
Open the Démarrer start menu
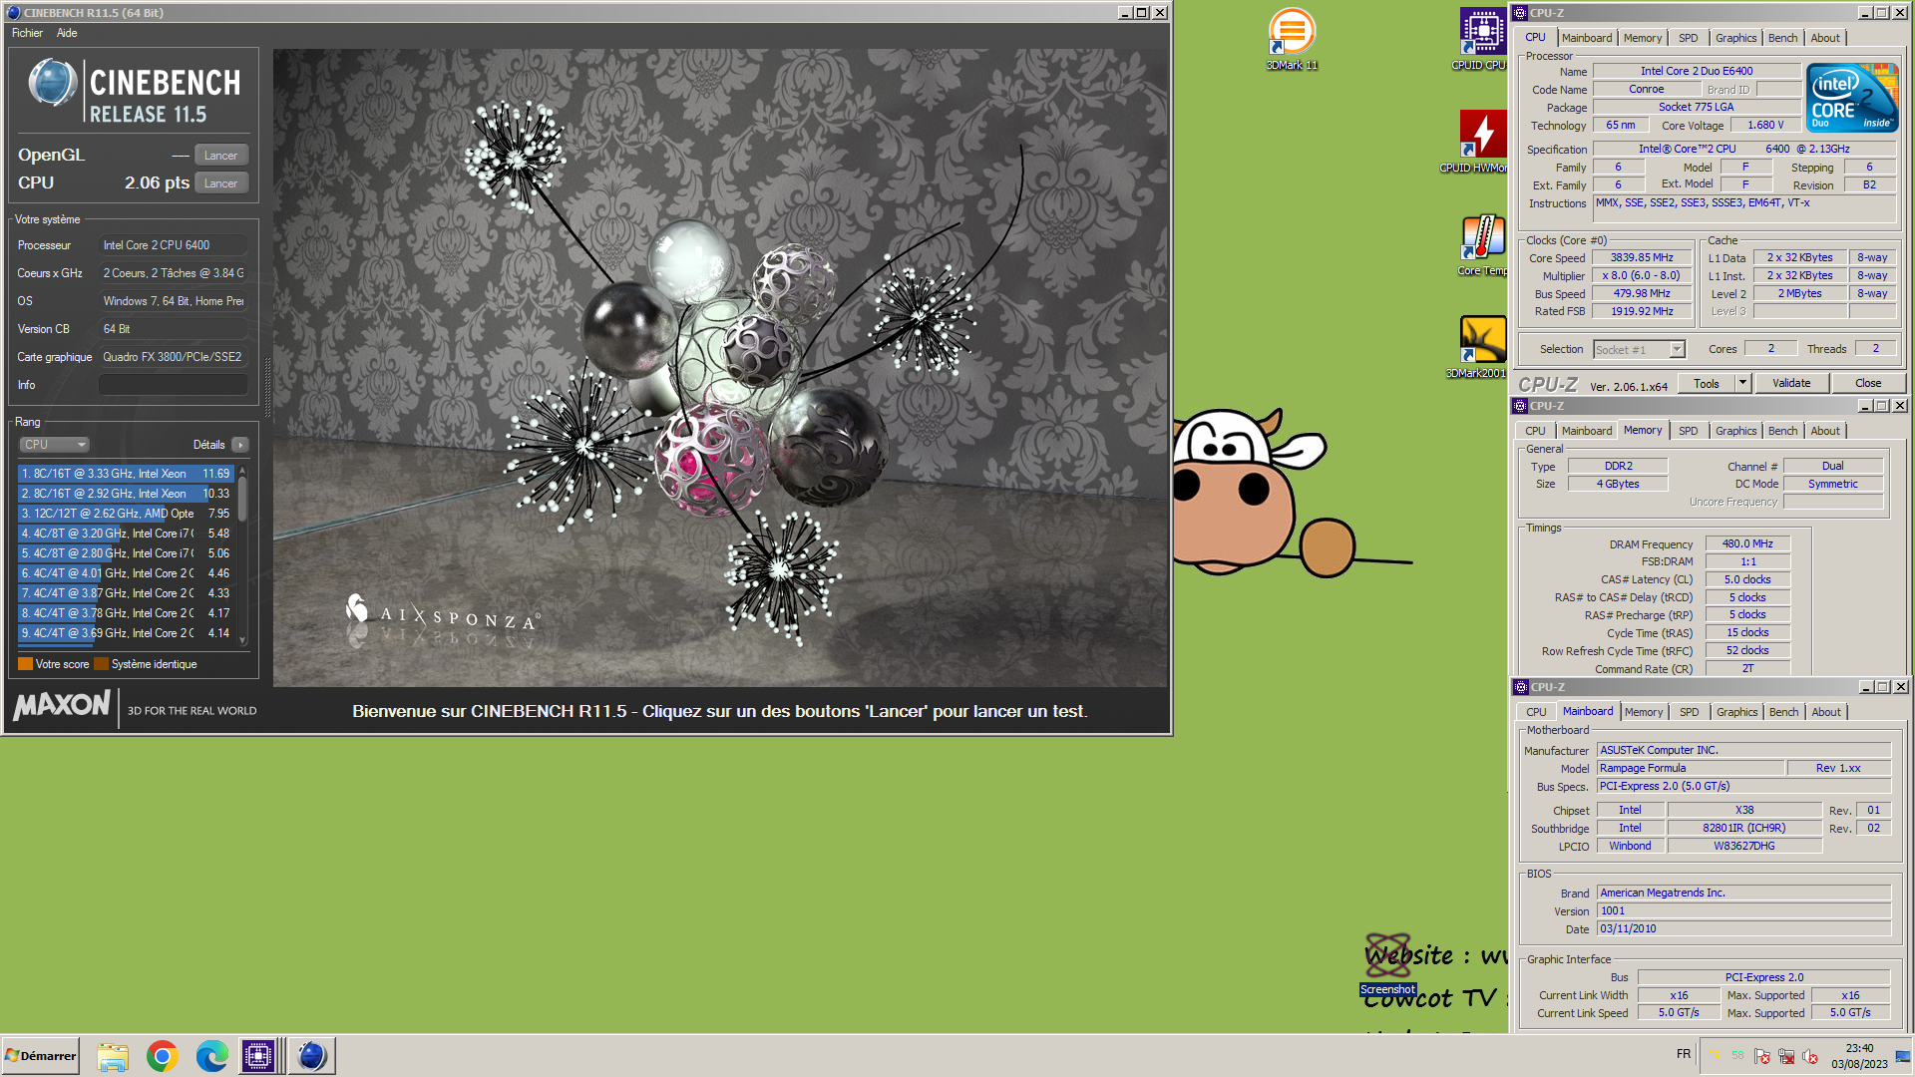[40, 1055]
